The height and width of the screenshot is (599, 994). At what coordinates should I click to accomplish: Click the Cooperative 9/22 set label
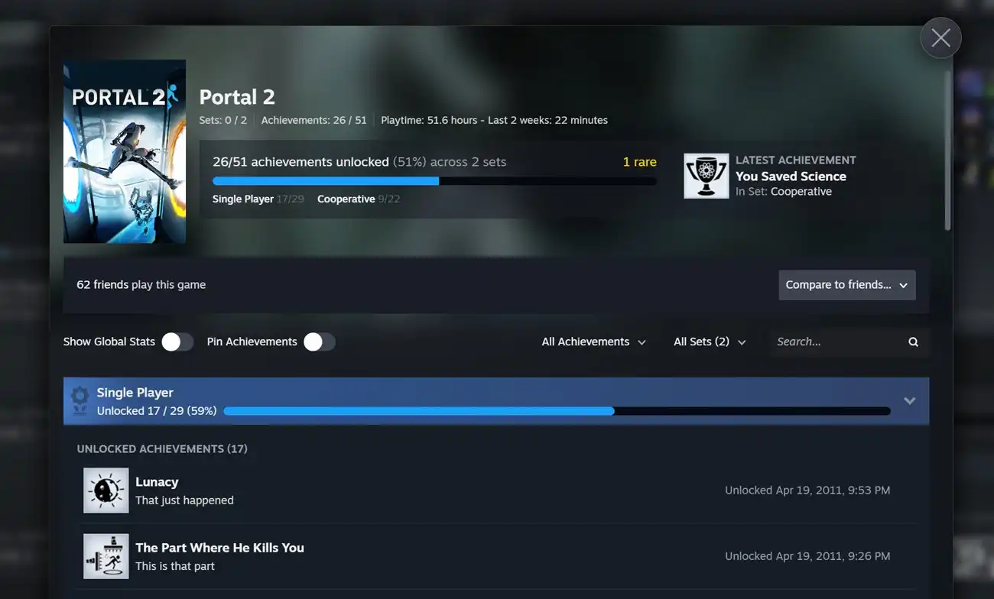point(359,199)
